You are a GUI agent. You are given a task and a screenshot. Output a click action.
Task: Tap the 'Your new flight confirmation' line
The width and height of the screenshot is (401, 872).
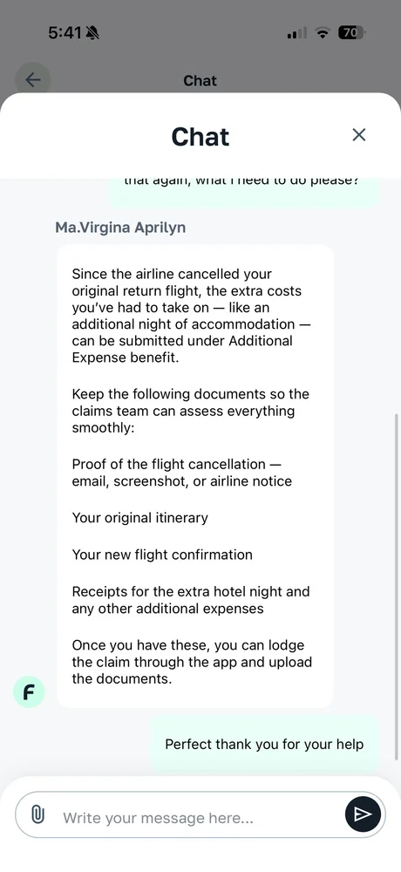[162, 555]
